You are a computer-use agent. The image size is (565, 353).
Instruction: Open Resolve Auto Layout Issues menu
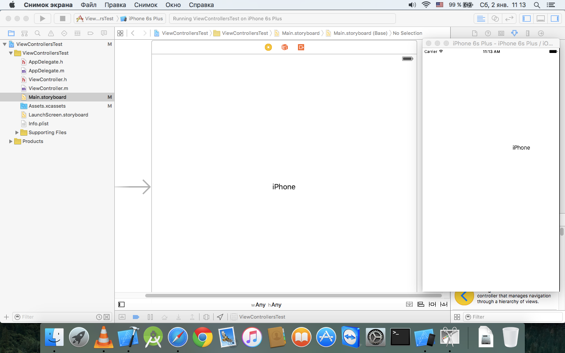tap(444, 304)
